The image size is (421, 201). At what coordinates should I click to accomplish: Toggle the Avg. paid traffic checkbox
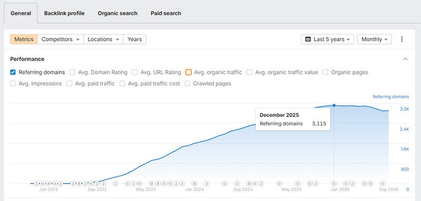[x=69, y=83]
